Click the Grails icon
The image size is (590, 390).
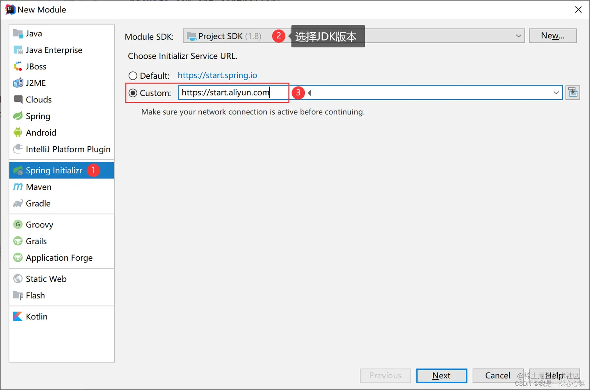[x=18, y=241]
